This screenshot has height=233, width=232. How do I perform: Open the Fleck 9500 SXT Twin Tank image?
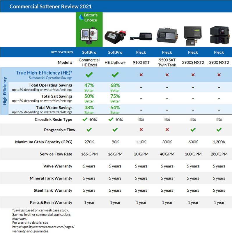[167, 36]
